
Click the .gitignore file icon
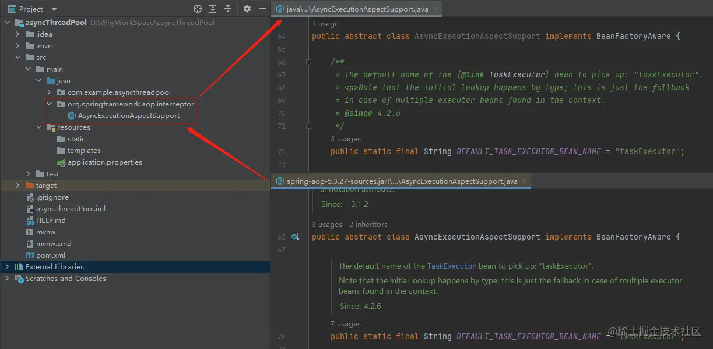(30, 197)
